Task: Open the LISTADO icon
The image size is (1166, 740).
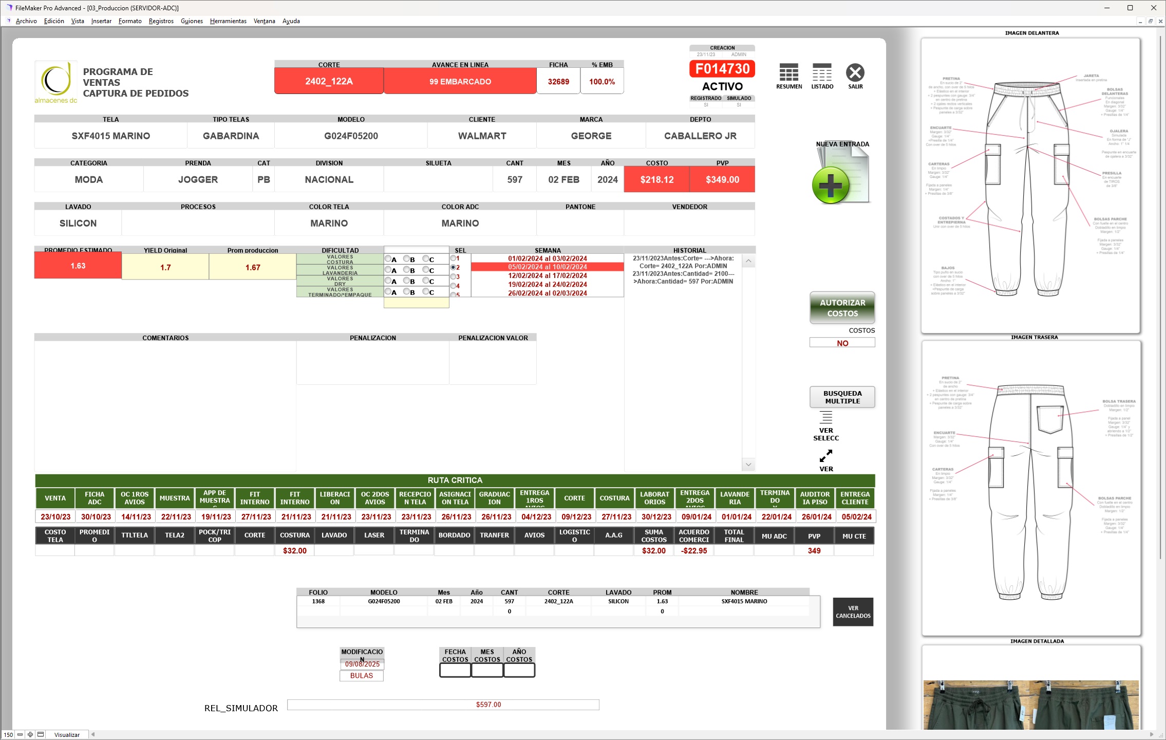Action: click(x=821, y=72)
